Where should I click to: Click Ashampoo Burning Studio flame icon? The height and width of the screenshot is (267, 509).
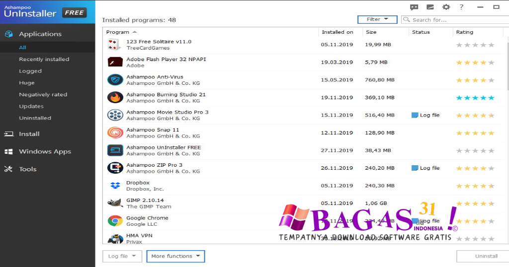point(115,97)
